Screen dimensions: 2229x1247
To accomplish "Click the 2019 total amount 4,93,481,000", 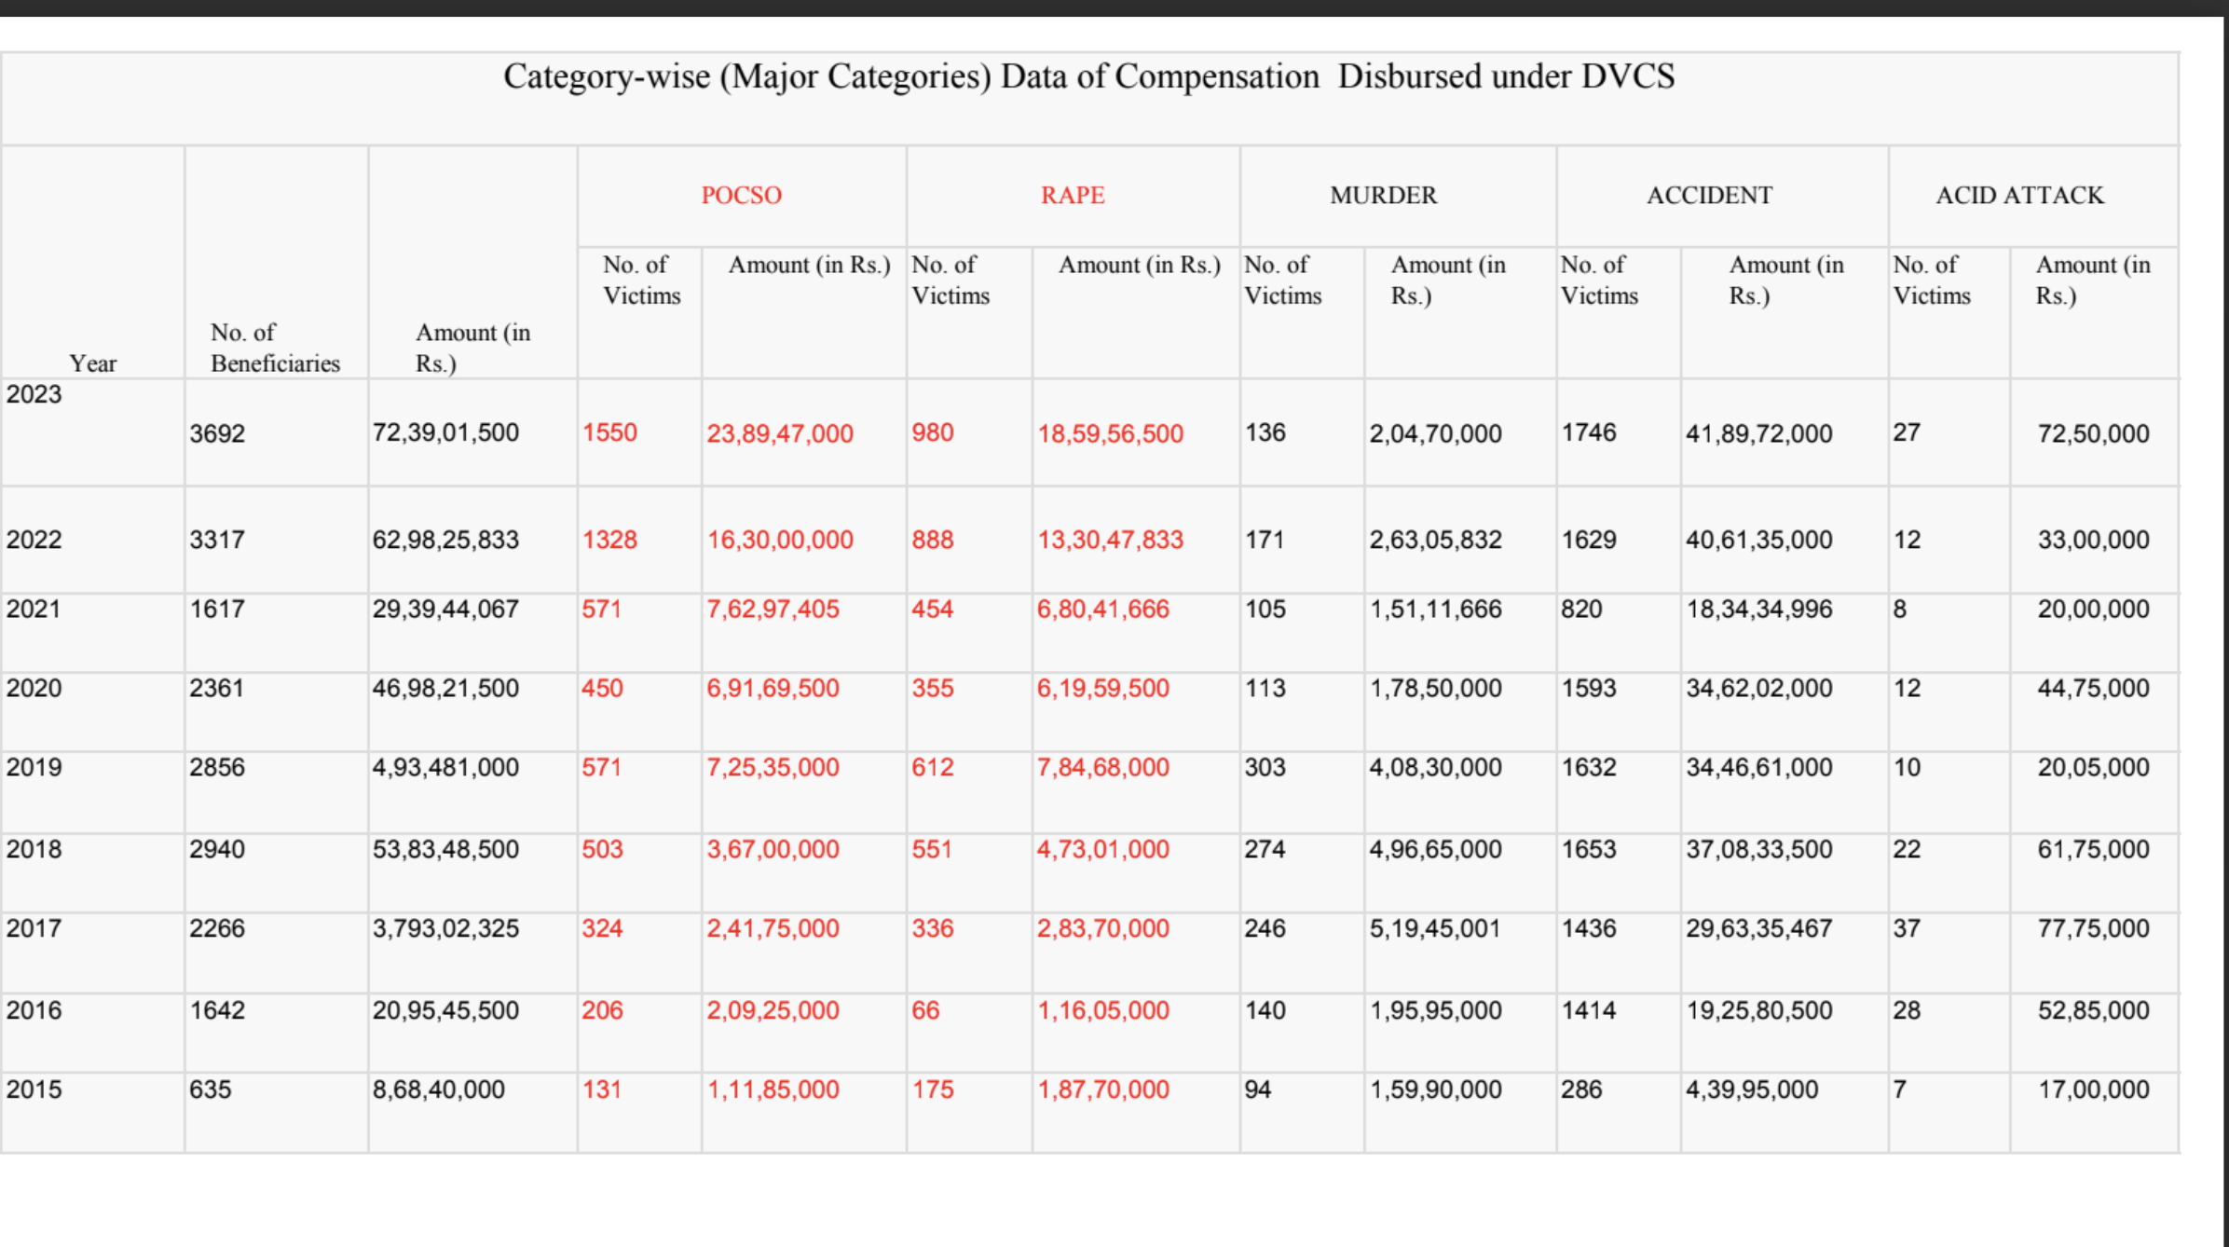I will [445, 768].
